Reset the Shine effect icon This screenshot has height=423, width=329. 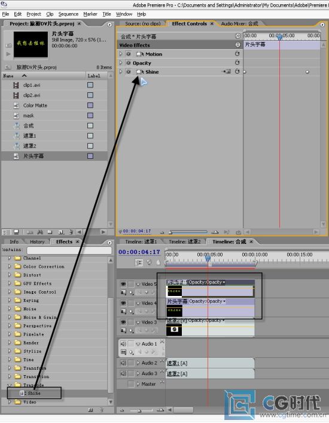tap(237, 71)
